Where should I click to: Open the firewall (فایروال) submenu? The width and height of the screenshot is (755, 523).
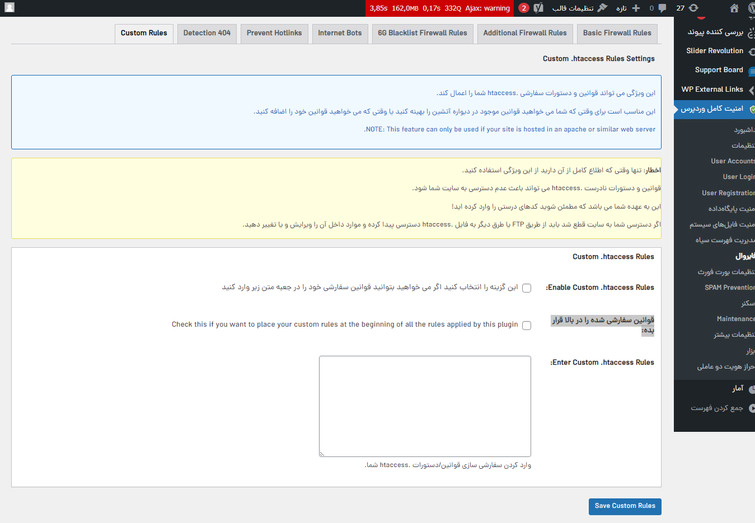pos(745,256)
